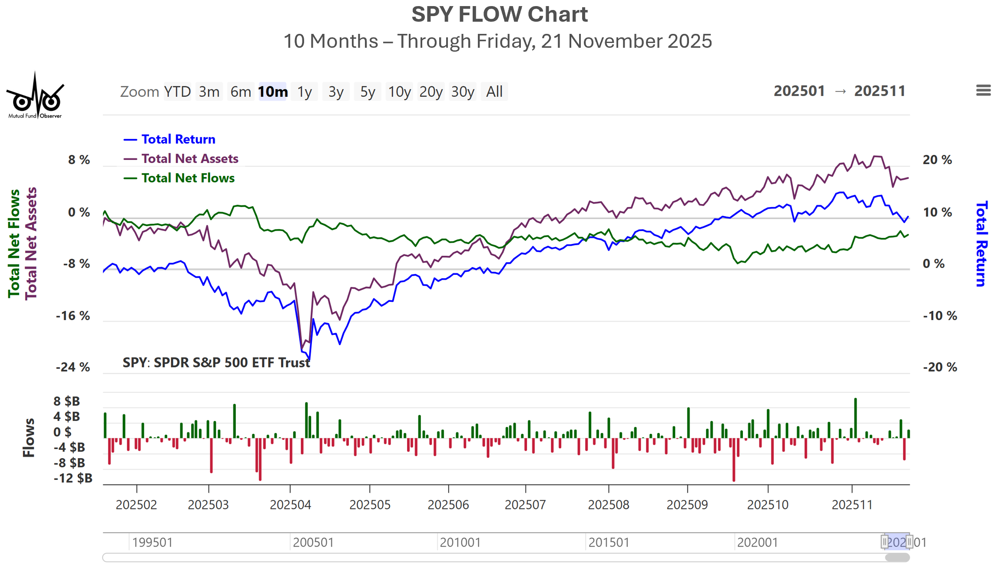Zoom chart to 3y
Screen dimensions: 997x571
pos(336,92)
